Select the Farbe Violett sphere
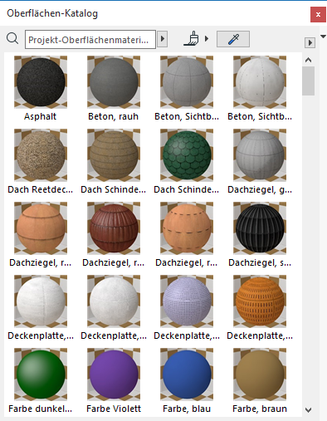Viewport: 327px width, 421px height. tap(114, 374)
